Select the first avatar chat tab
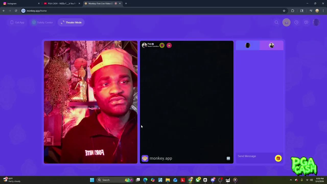The height and width of the screenshot is (184, 327). (x=248, y=45)
